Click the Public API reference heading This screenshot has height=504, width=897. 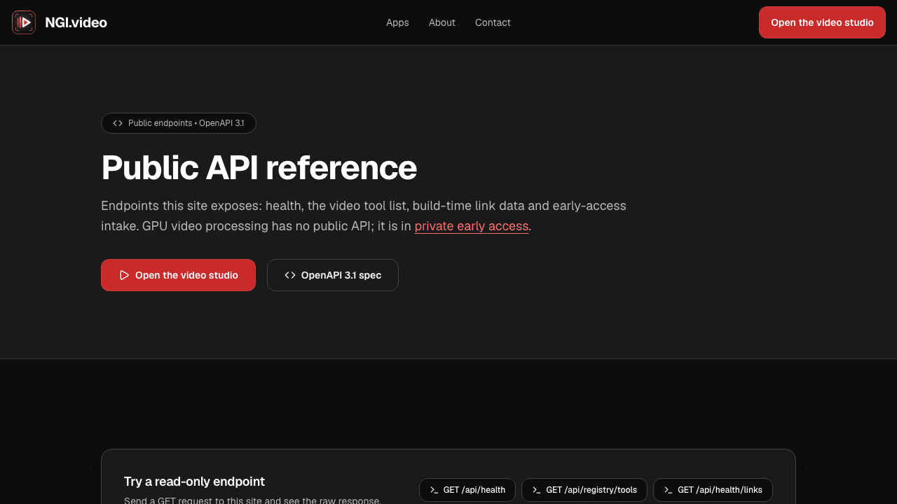(x=259, y=167)
